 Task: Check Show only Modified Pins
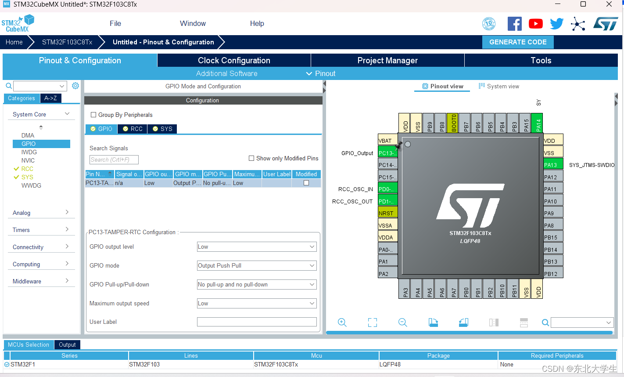251,158
